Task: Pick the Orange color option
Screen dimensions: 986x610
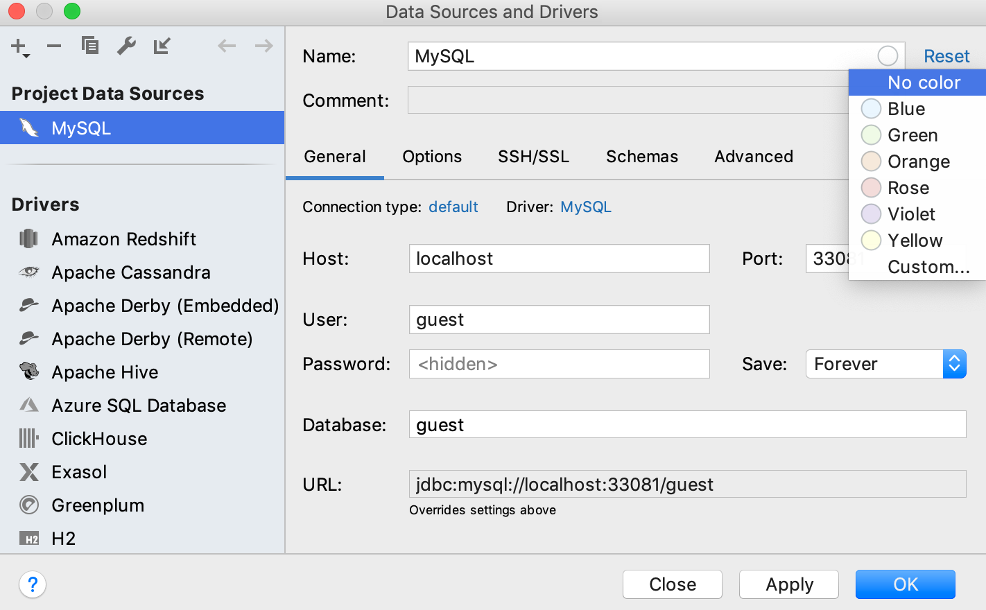Action: click(917, 162)
